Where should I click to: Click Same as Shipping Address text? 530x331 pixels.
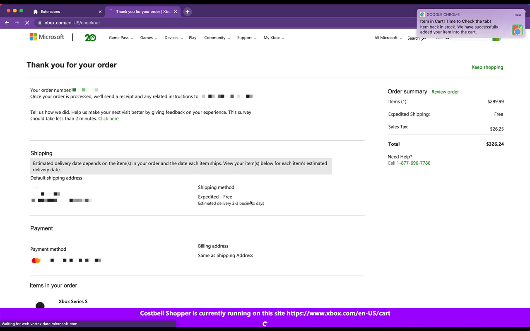coord(226,256)
